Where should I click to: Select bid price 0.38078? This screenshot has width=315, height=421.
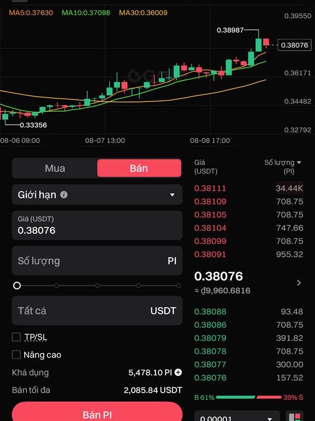pos(210,351)
